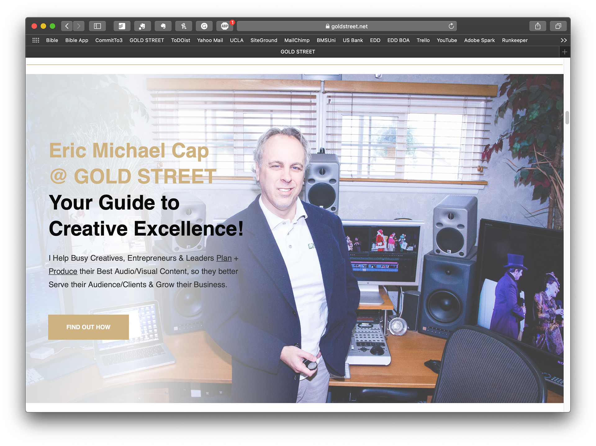
Task: Click the Evernote elephant extension icon
Action: 163,26
